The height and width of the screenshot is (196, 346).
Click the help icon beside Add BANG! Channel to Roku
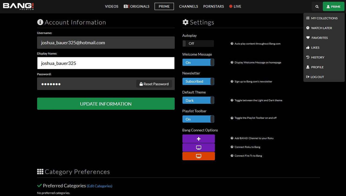pos(232,138)
